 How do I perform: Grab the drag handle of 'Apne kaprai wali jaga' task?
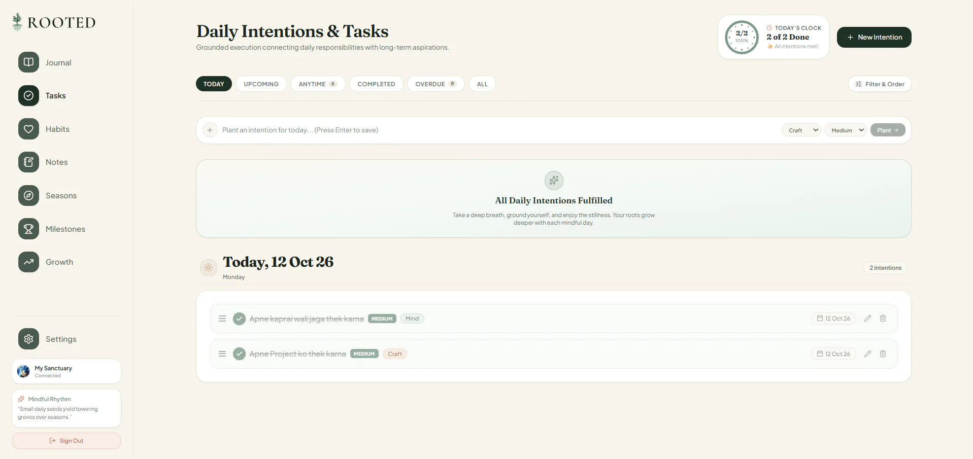pos(222,319)
